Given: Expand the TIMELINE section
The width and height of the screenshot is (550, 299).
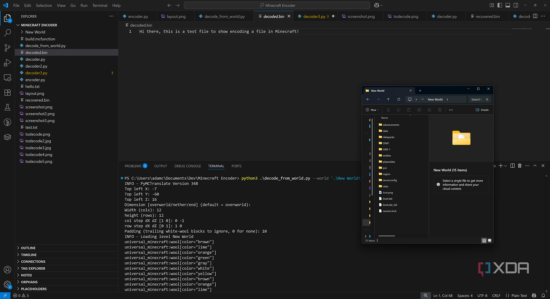Looking at the screenshot, I should pyautogui.click(x=29, y=255).
